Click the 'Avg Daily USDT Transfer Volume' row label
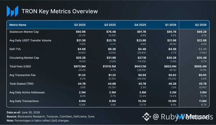This screenshot has width=216, height=125. (x=30, y=40)
